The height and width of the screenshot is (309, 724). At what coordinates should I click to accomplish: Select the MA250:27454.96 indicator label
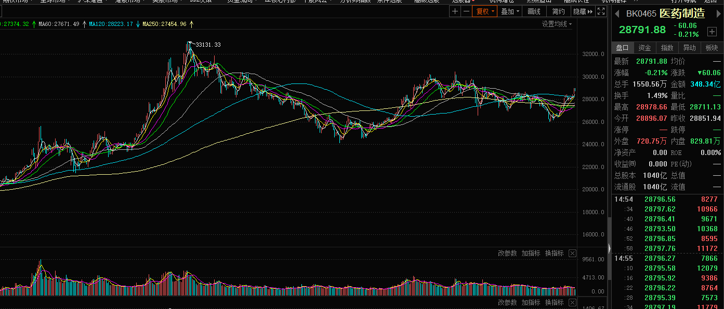[x=164, y=24]
